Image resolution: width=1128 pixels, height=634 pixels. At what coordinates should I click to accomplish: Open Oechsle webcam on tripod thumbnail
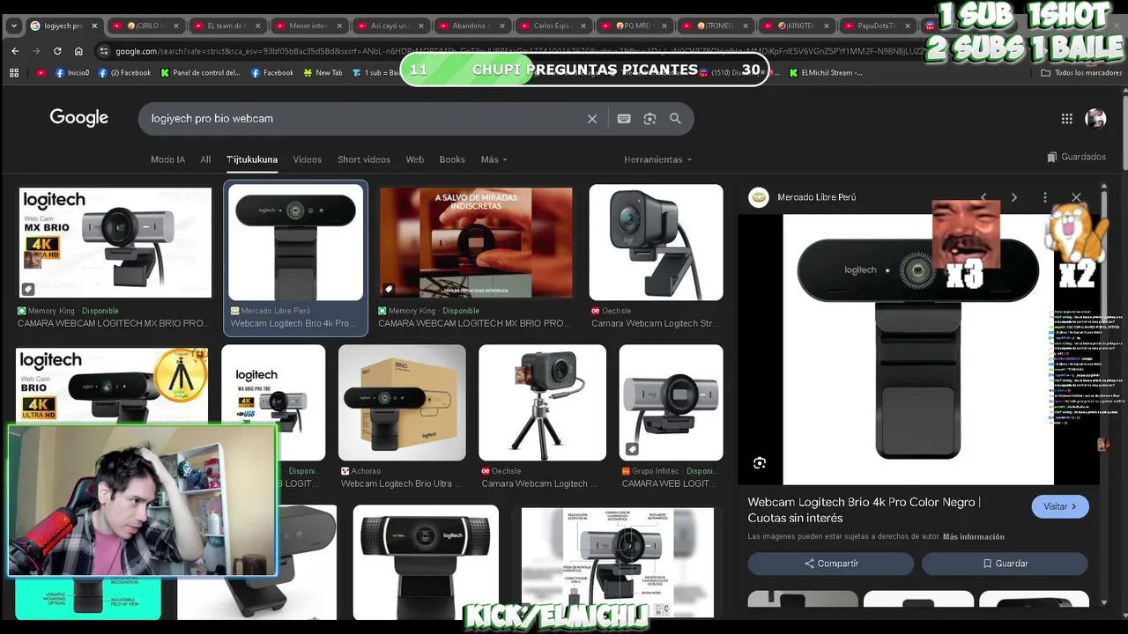pos(543,402)
